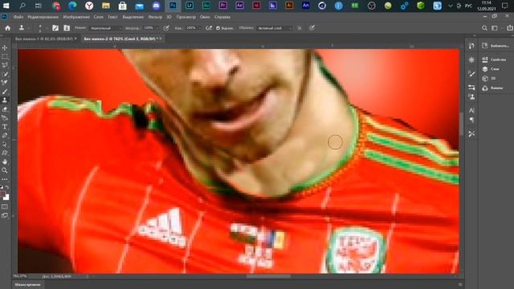Open the workspace switcher

click(x=496, y=28)
